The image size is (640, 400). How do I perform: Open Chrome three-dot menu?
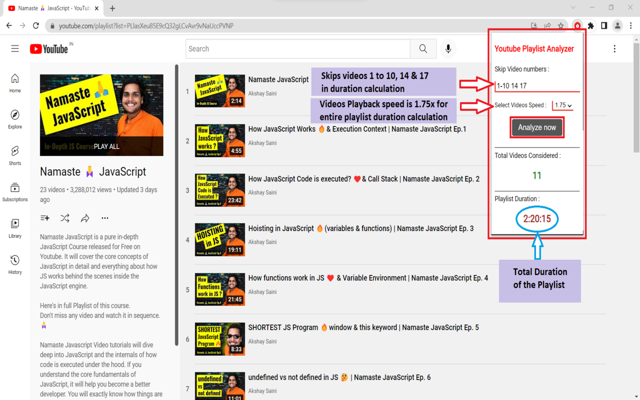631,25
